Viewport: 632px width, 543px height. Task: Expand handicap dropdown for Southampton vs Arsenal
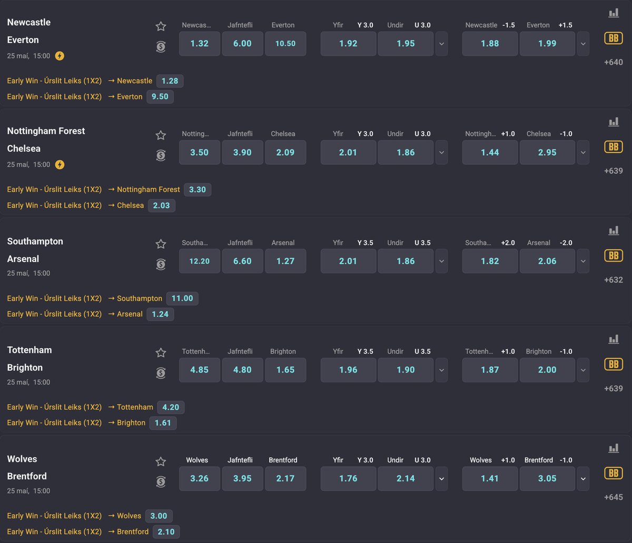[x=583, y=261]
